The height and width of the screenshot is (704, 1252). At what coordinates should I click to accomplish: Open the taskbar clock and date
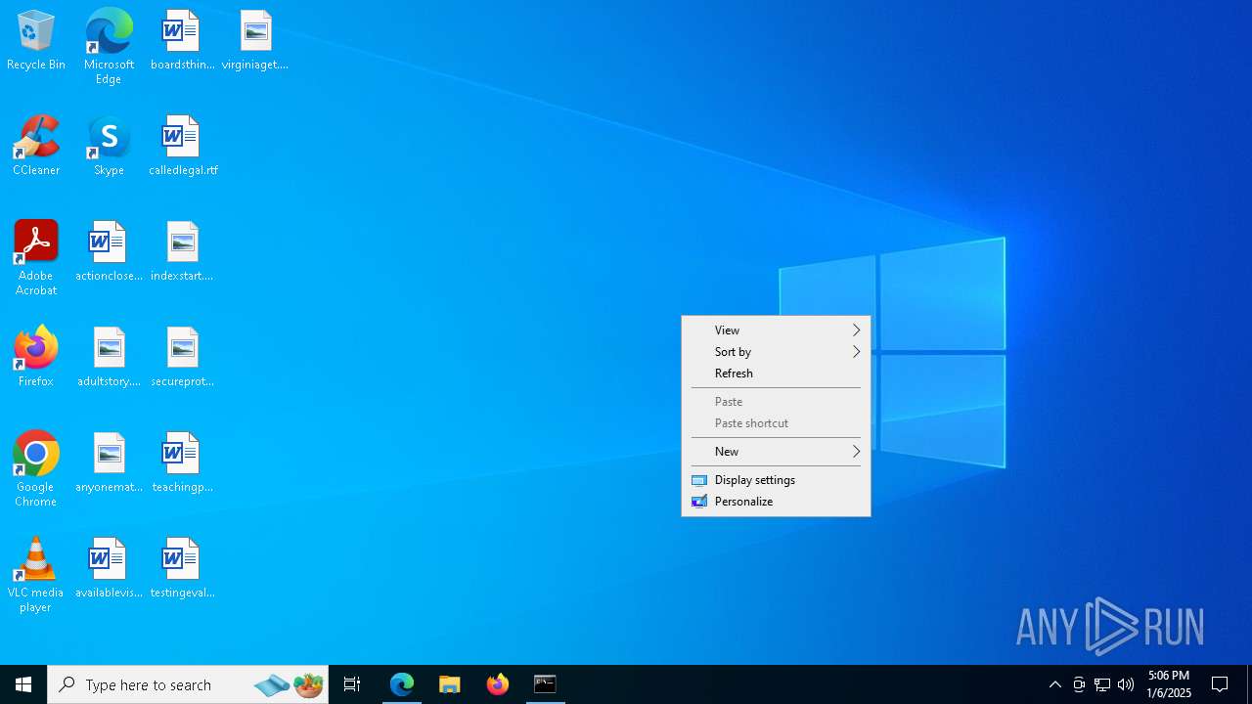coord(1169,684)
